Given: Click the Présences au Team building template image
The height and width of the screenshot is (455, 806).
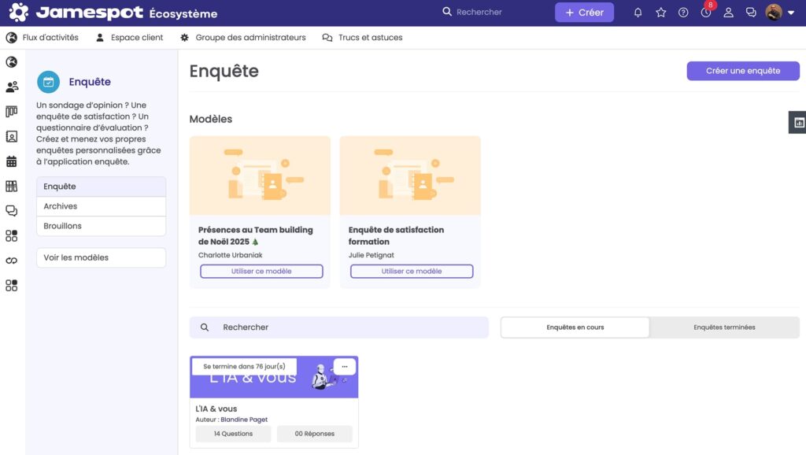Looking at the screenshot, I should point(260,176).
